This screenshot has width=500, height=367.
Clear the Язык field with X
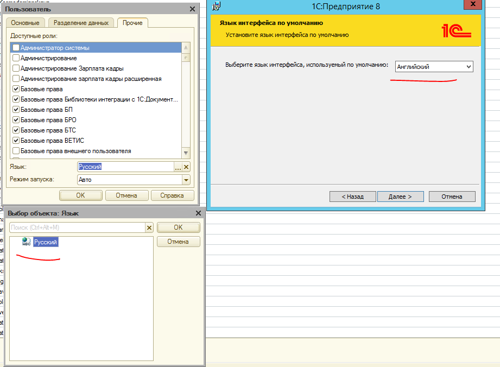click(186, 167)
